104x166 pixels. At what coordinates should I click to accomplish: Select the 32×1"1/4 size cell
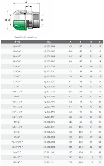point(17,92)
